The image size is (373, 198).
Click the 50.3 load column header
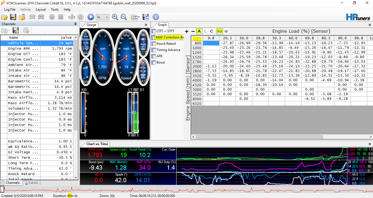(x=277, y=38)
